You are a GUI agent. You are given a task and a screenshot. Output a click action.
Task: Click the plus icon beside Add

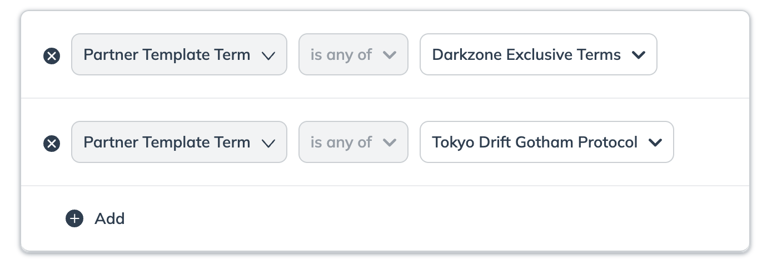pos(74,218)
